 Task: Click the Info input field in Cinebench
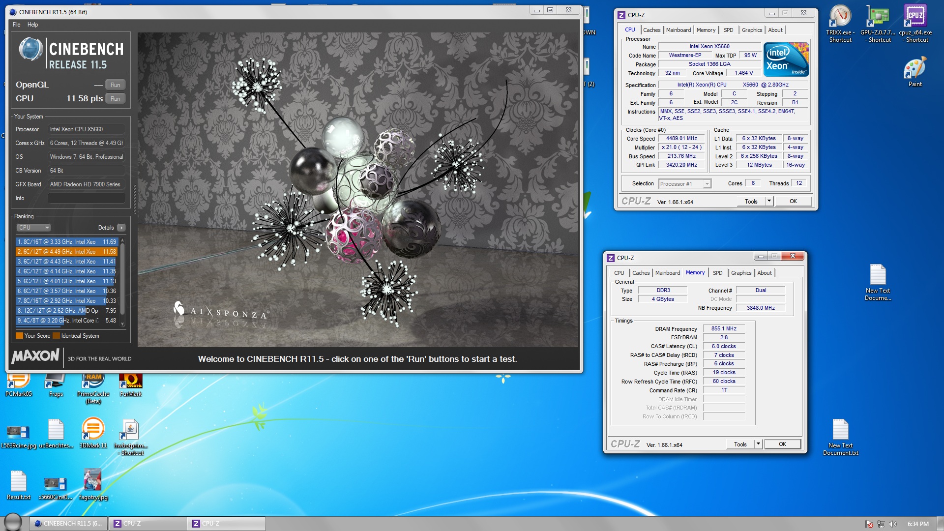pos(86,198)
